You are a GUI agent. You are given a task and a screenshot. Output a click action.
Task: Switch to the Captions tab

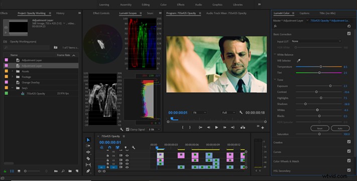pyautogui.click(x=304, y=13)
